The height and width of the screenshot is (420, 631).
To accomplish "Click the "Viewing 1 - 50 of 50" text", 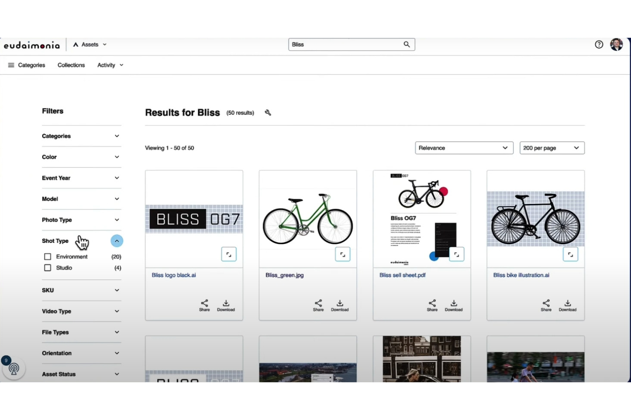I will 169,148.
